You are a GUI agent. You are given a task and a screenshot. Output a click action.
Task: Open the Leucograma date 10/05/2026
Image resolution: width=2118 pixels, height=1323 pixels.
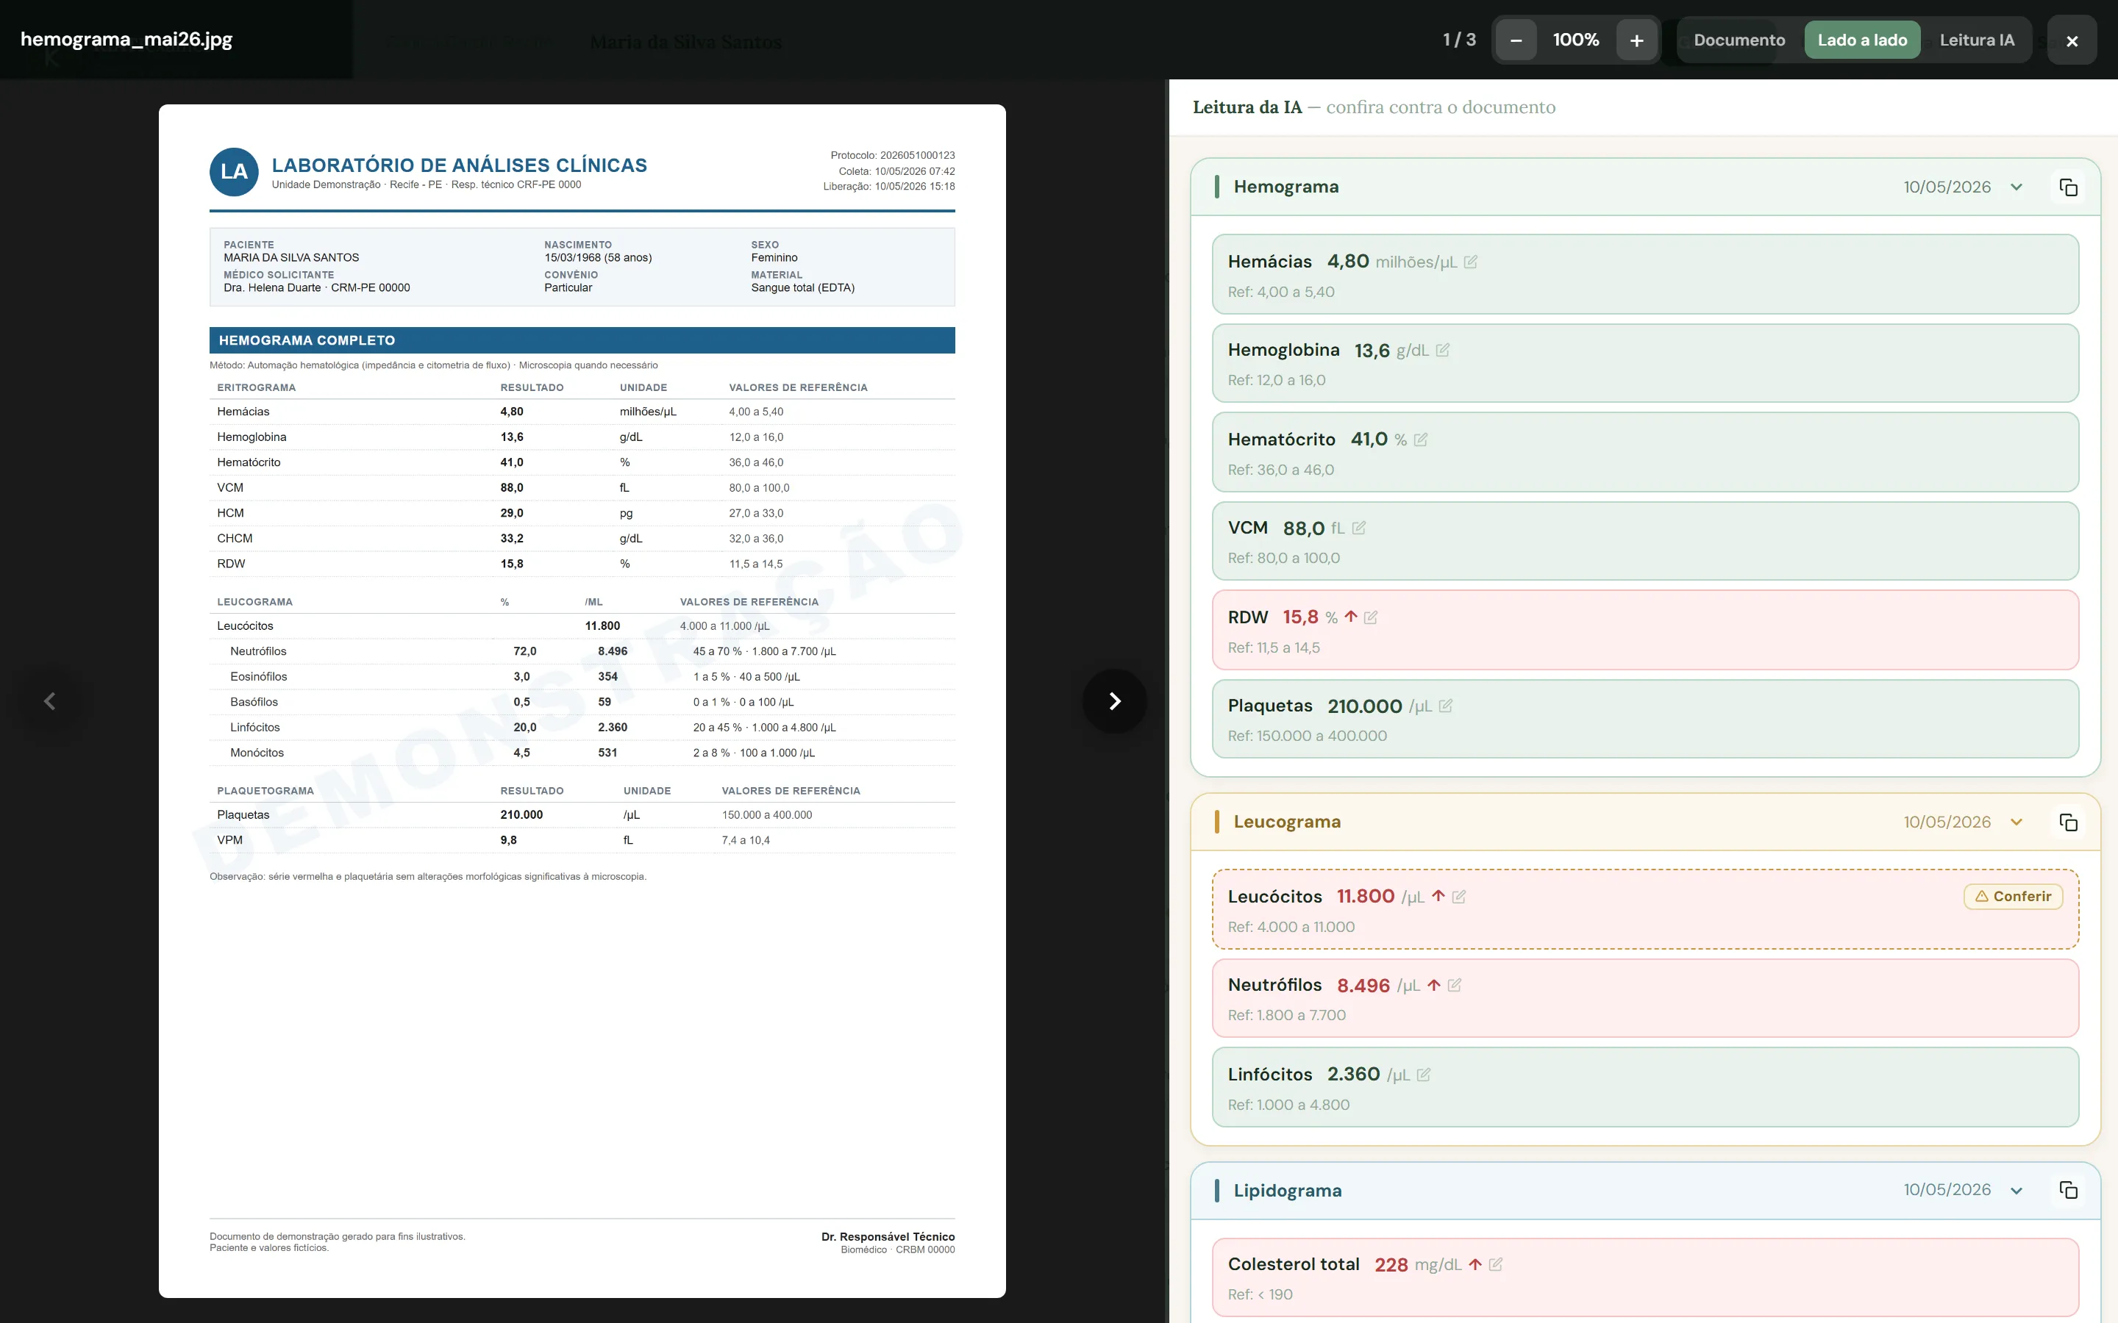(x=1947, y=822)
